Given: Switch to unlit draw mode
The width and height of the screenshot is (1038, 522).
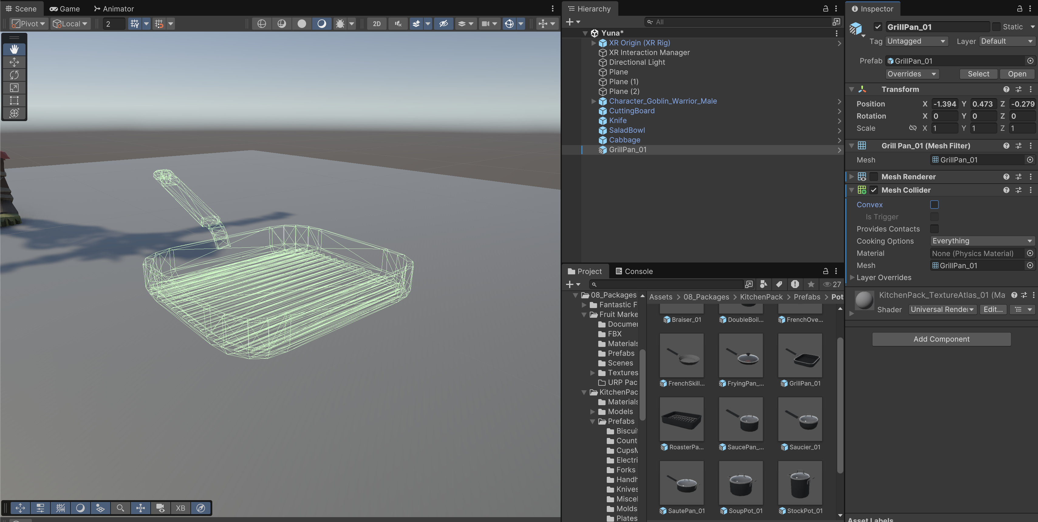Looking at the screenshot, I should tap(301, 24).
